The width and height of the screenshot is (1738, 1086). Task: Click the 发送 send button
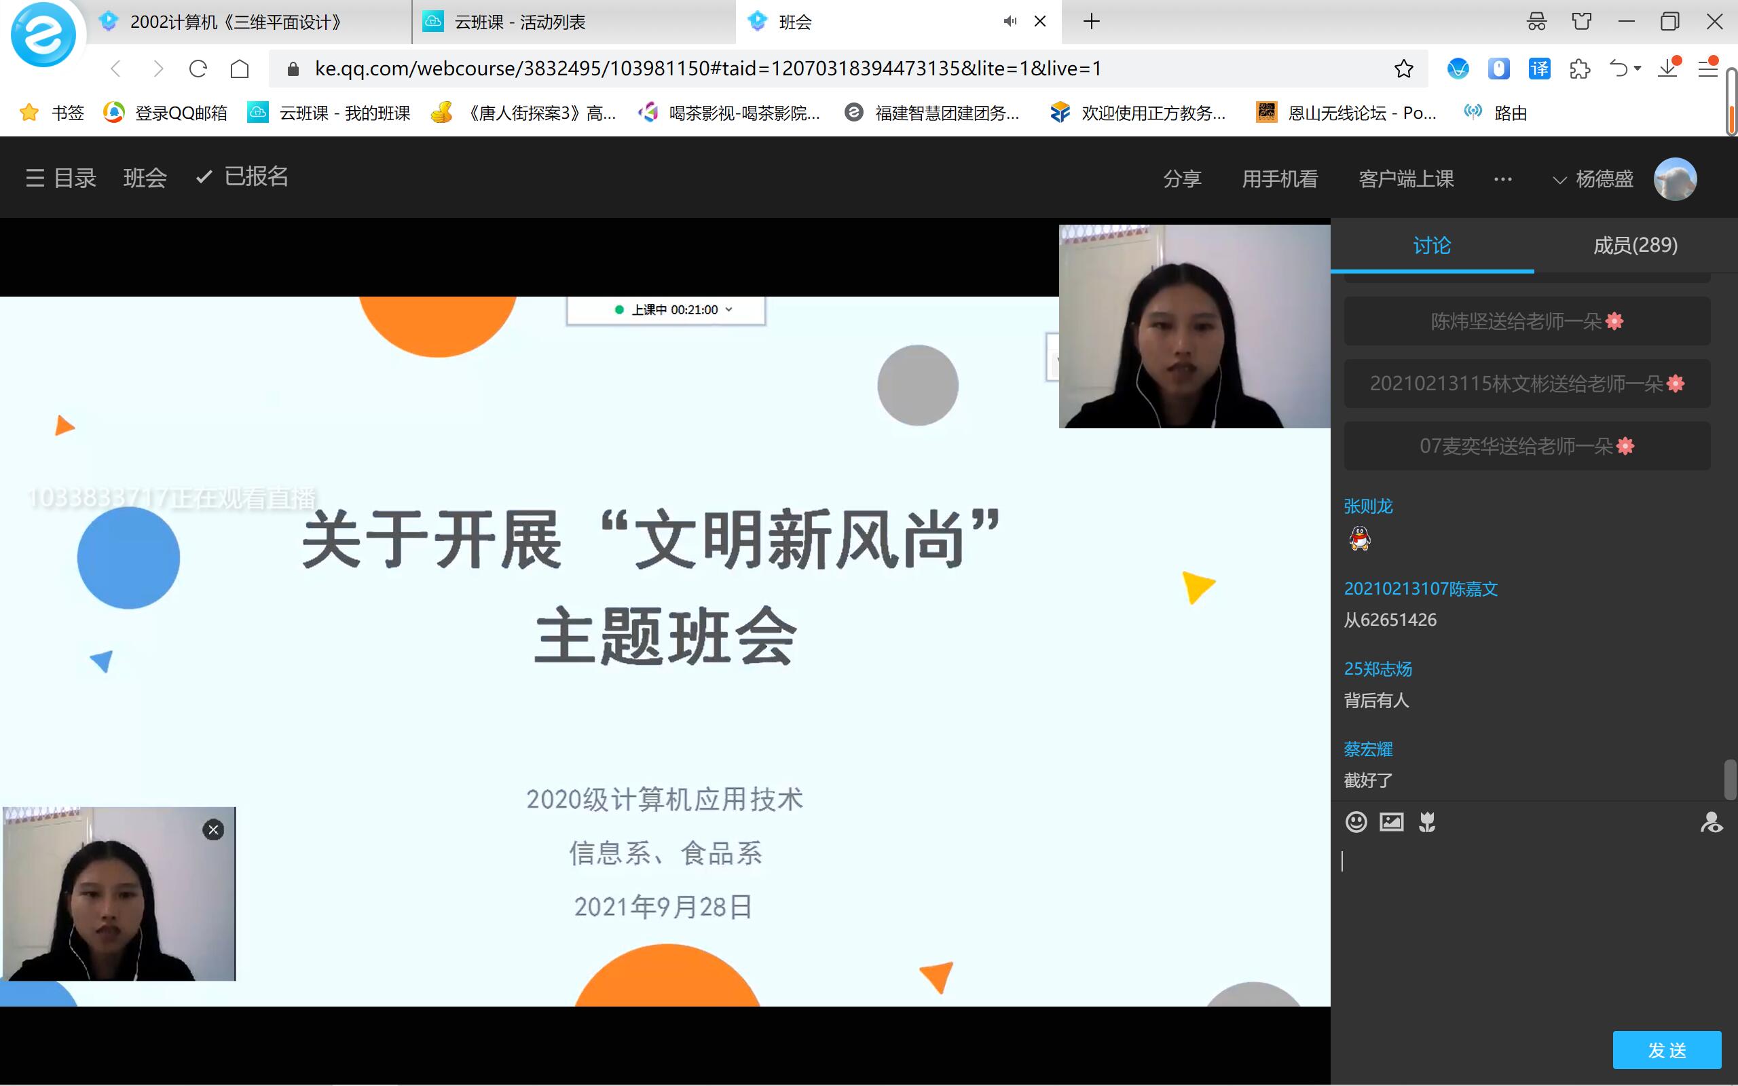pyautogui.click(x=1666, y=1050)
